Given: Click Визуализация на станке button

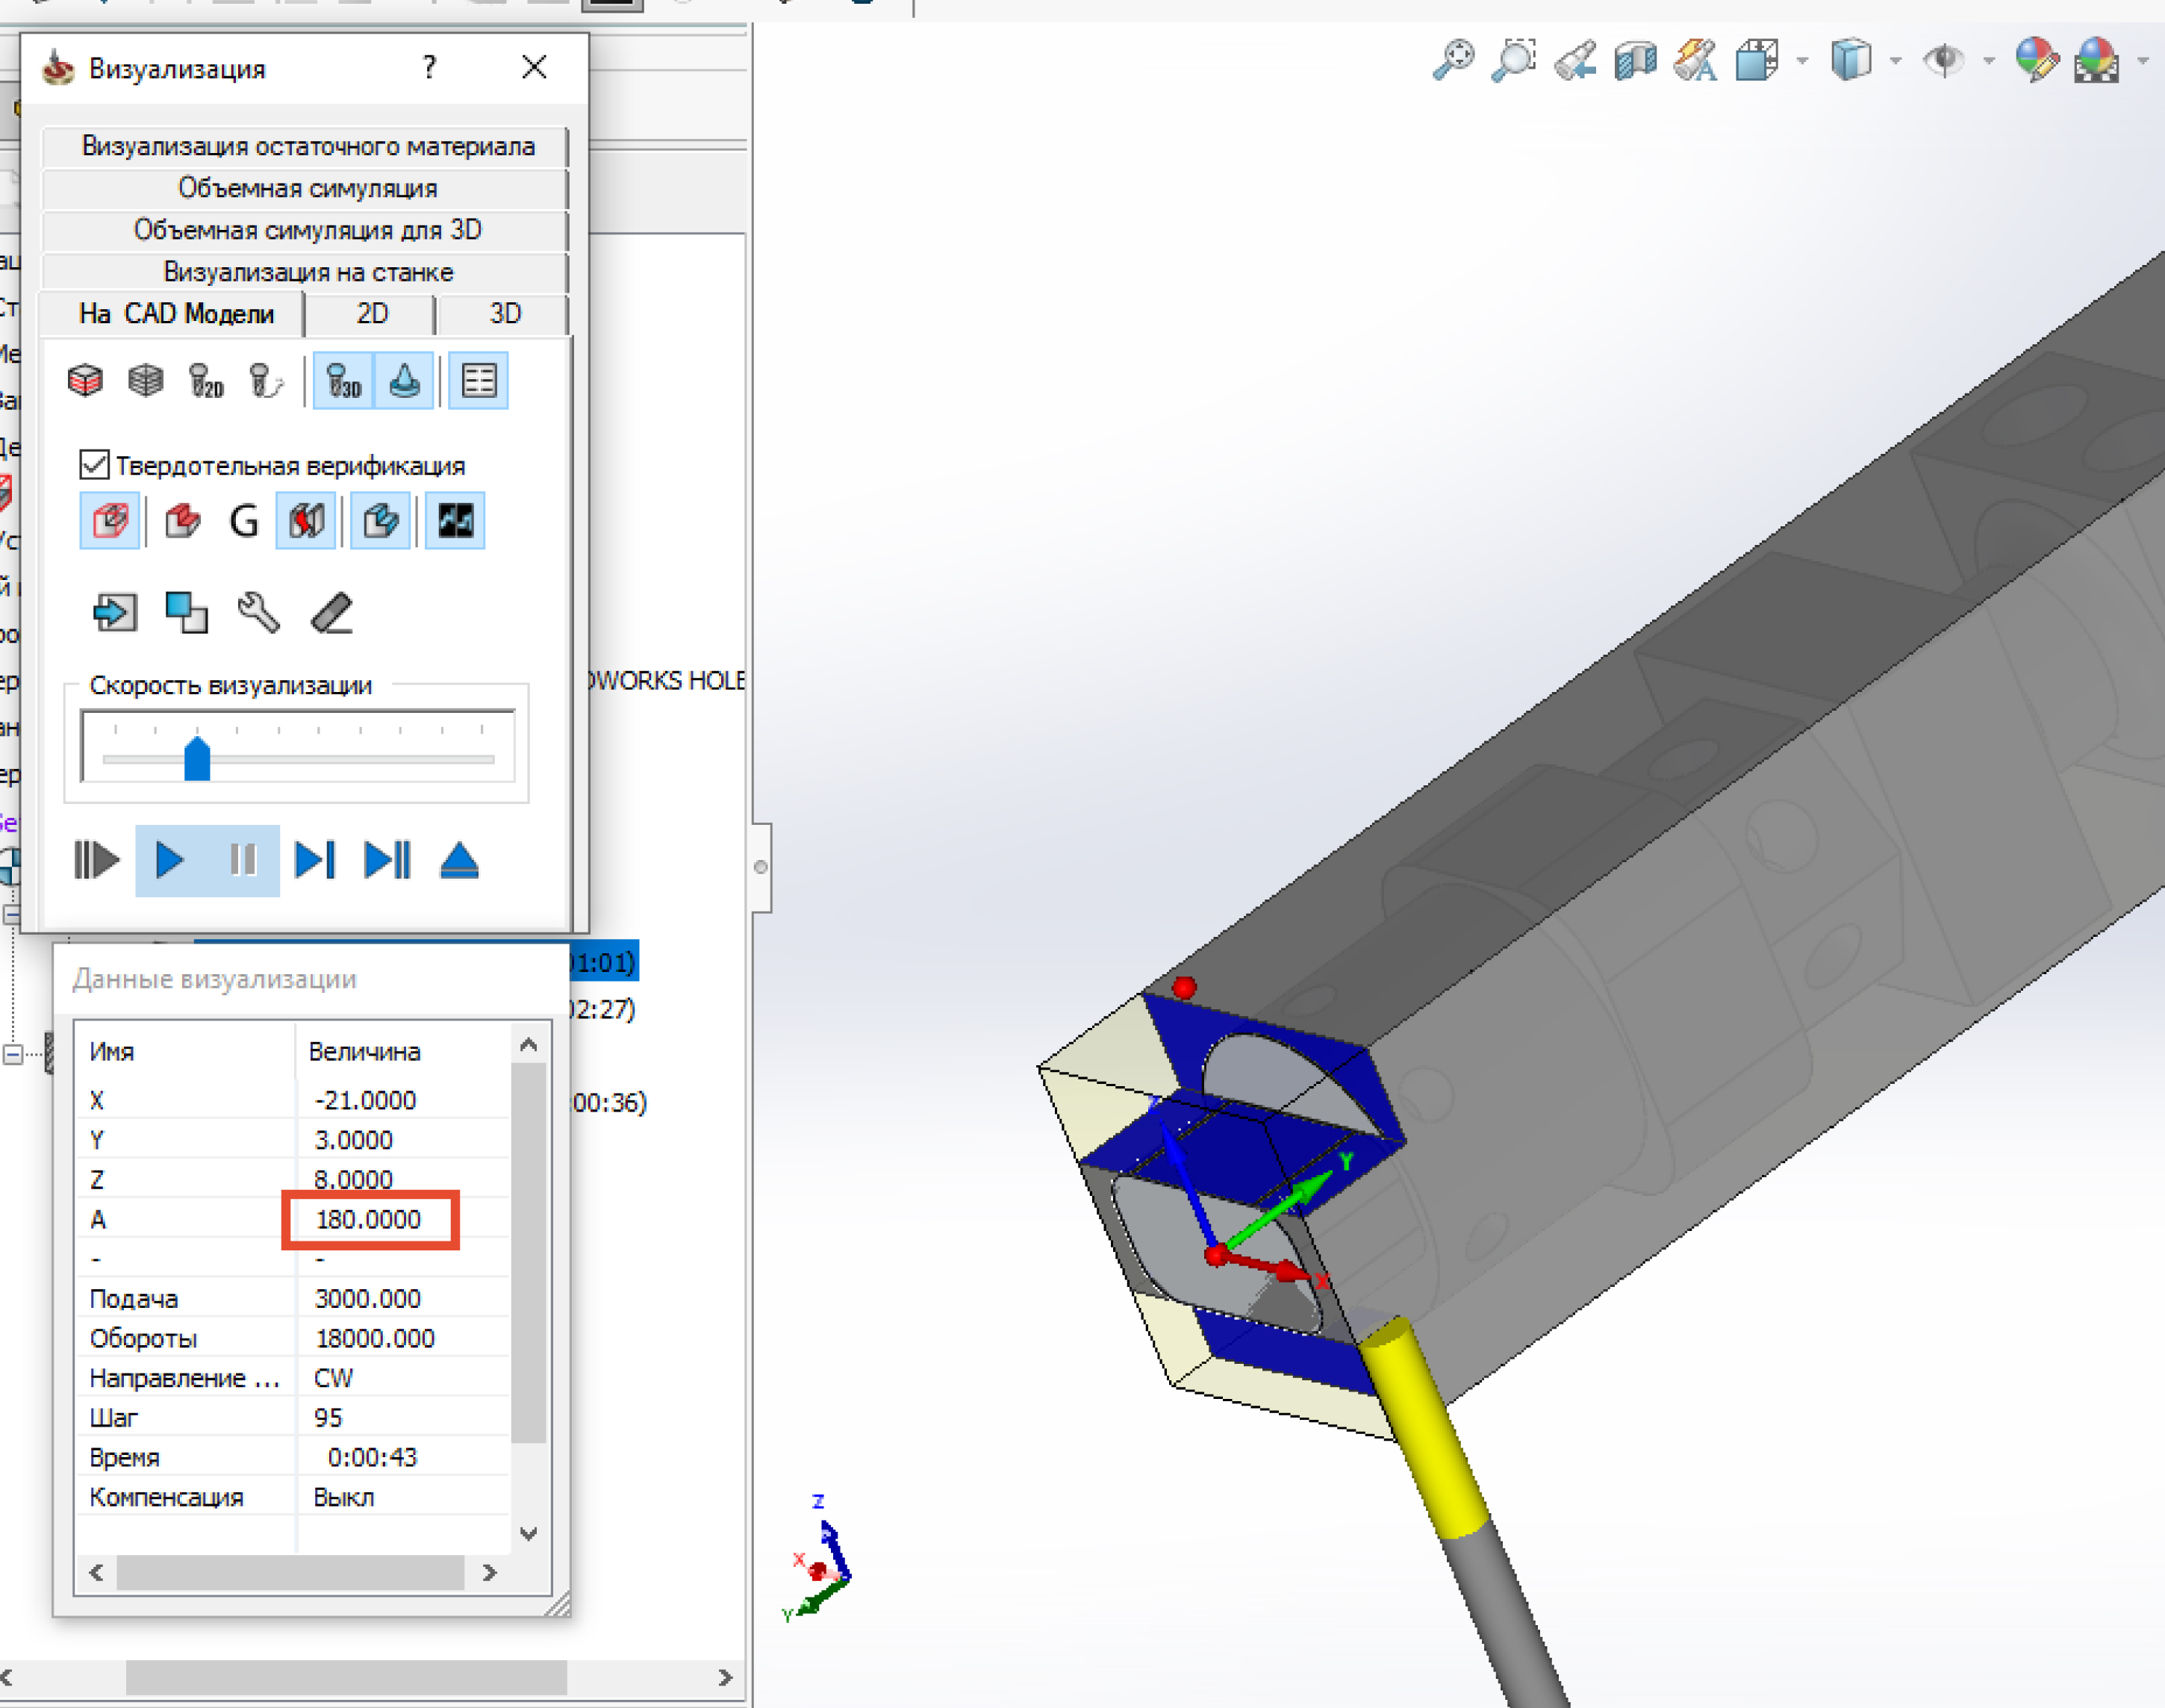Looking at the screenshot, I should 306,272.
